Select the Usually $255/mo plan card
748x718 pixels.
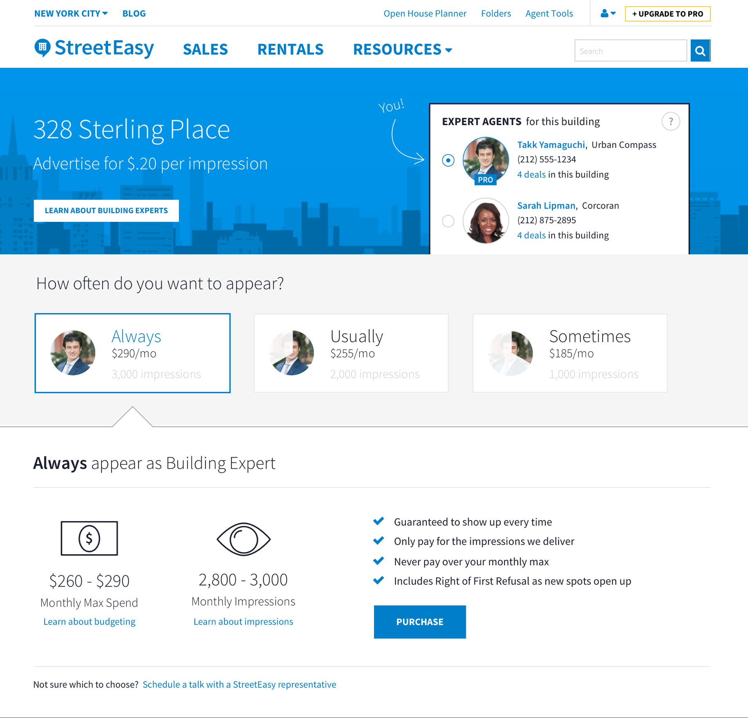[351, 353]
